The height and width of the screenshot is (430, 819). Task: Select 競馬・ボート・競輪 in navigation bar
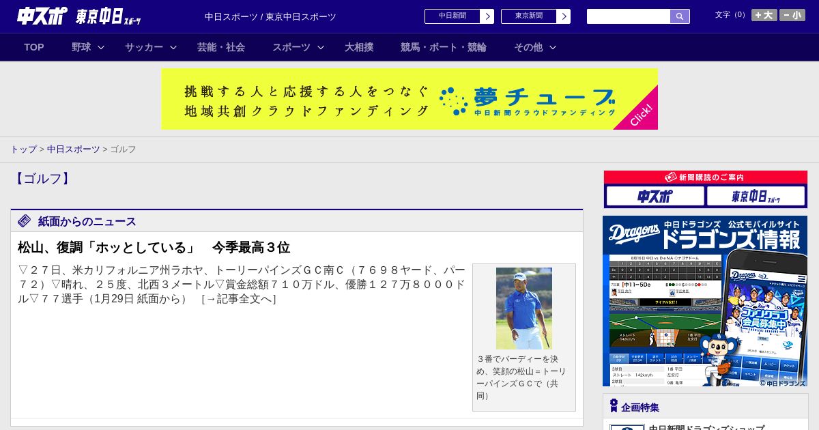pyautogui.click(x=444, y=47)
